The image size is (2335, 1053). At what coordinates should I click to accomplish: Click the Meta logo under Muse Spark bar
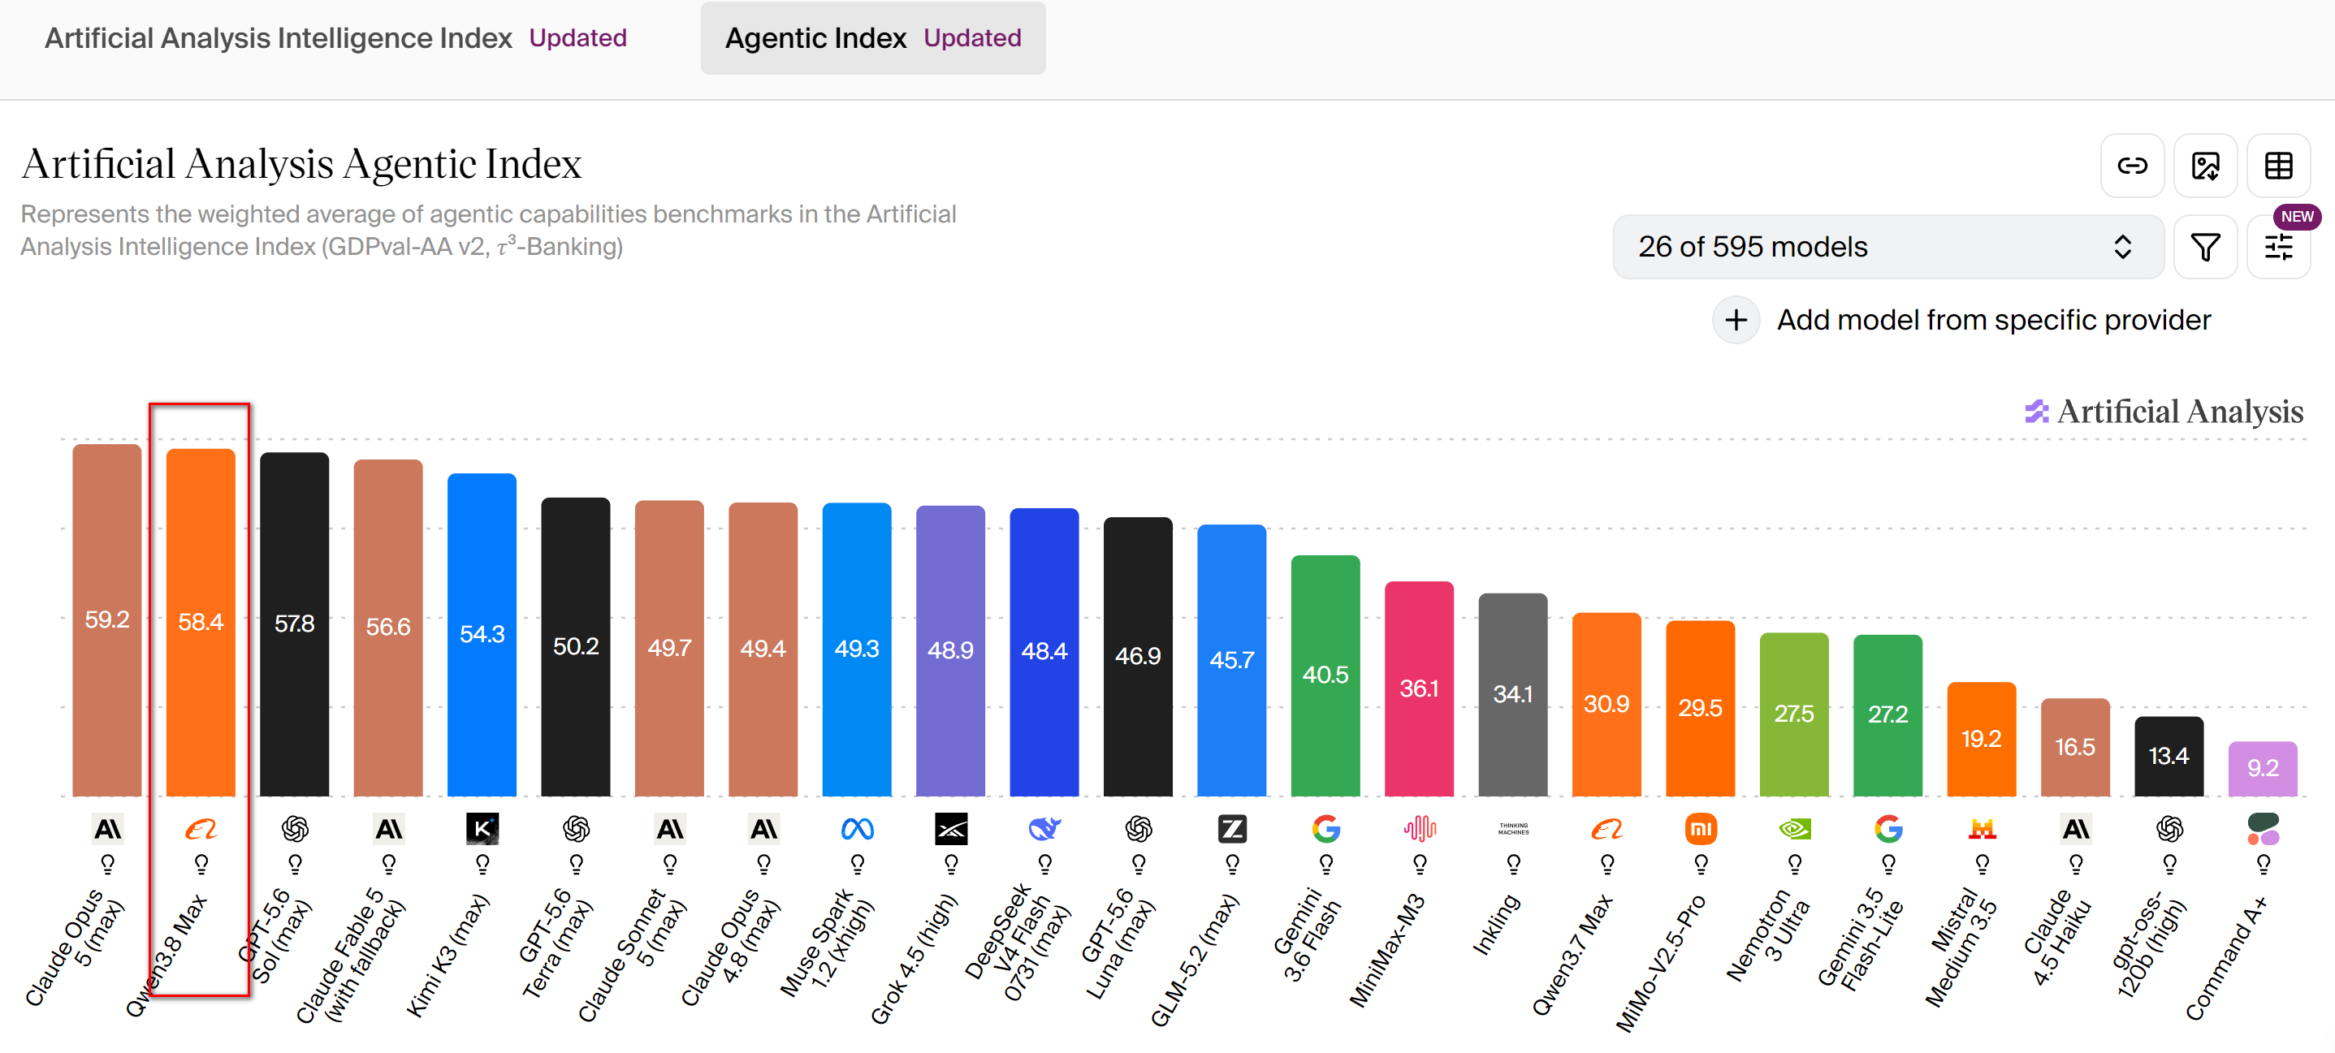click(x=857, y=828)
